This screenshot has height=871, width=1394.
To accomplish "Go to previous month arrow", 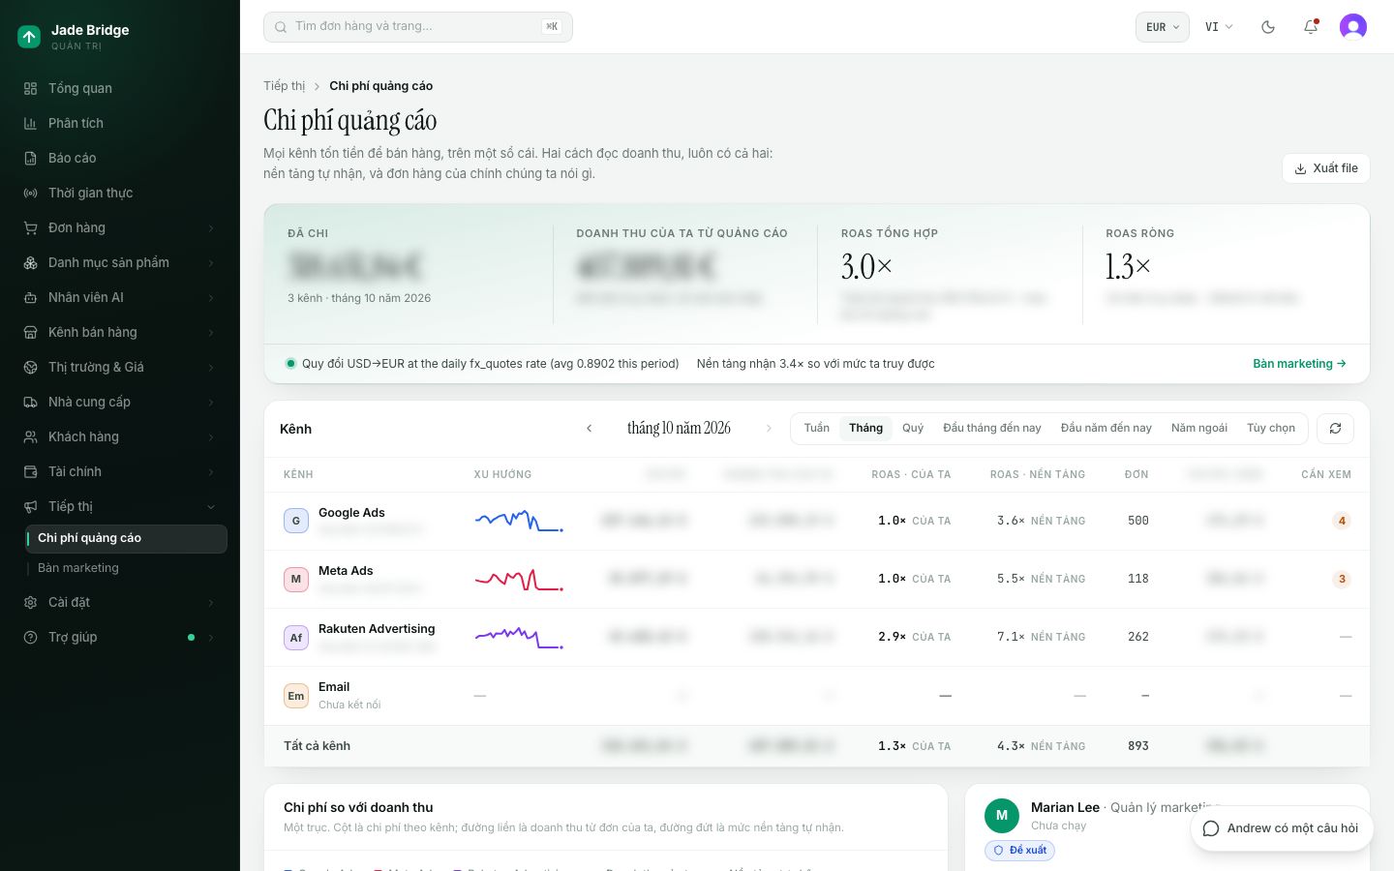I will (x=589, y=429).
